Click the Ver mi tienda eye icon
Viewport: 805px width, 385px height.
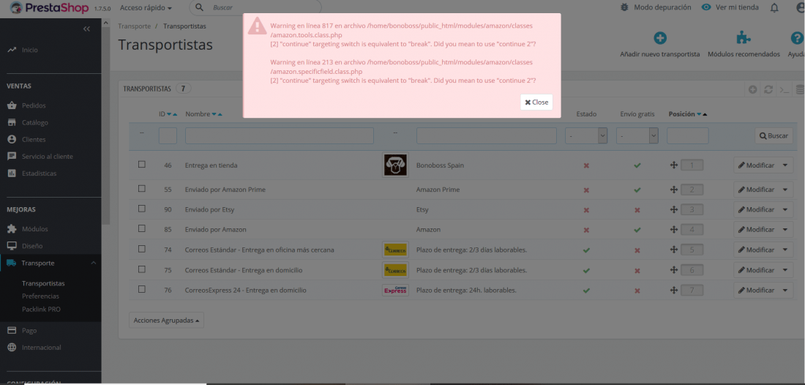point(706,7)
